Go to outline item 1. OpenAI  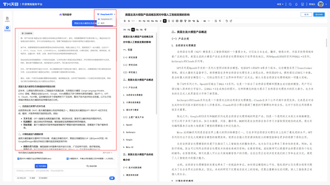click(x=128, y=125)
